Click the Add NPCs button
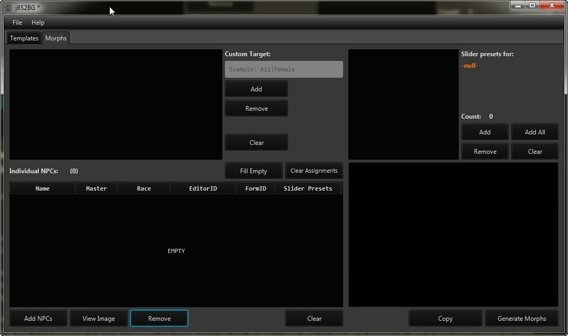 coord(38,319)
